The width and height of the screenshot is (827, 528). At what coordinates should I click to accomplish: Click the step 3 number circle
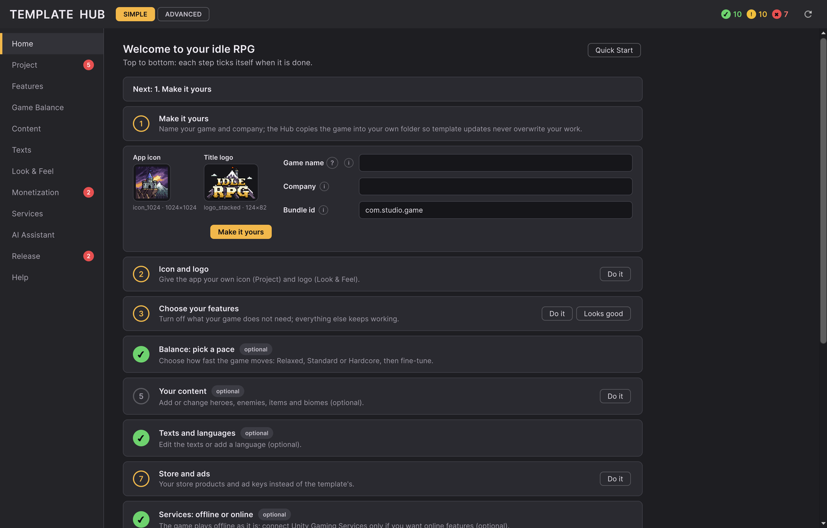click(141, 314)
